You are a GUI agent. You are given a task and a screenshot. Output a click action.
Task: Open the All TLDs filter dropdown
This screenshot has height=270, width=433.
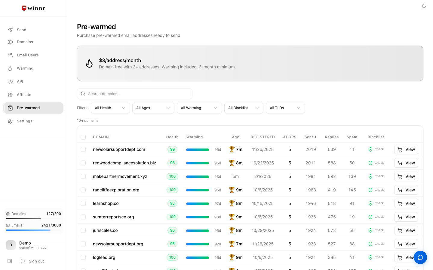(x=285, y=108)
